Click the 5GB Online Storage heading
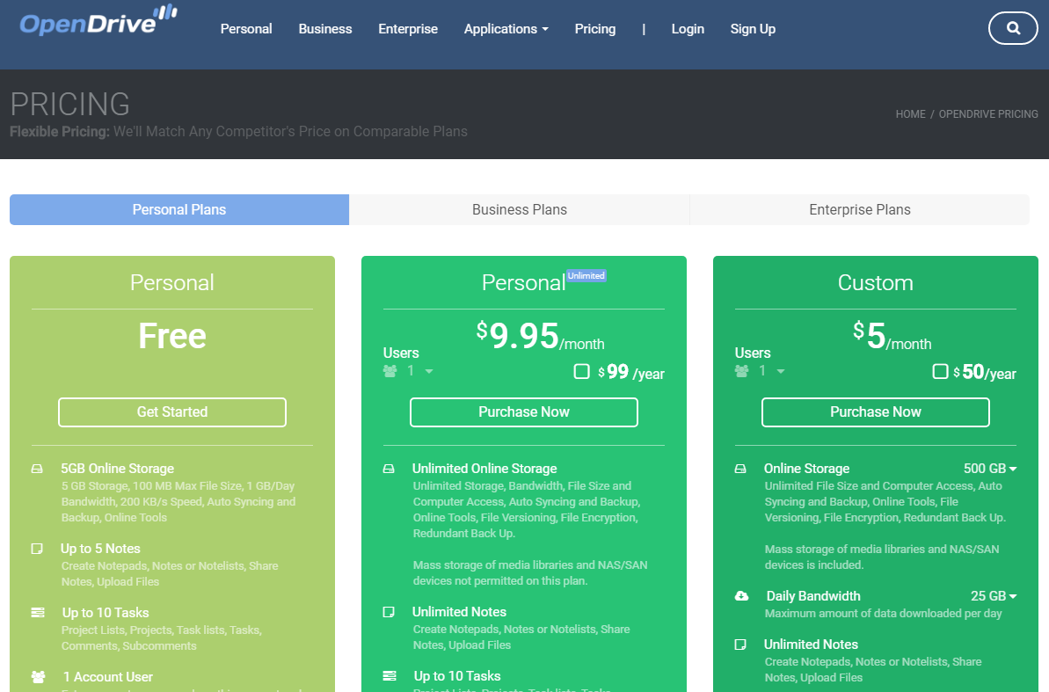 [x=117, y=469]
